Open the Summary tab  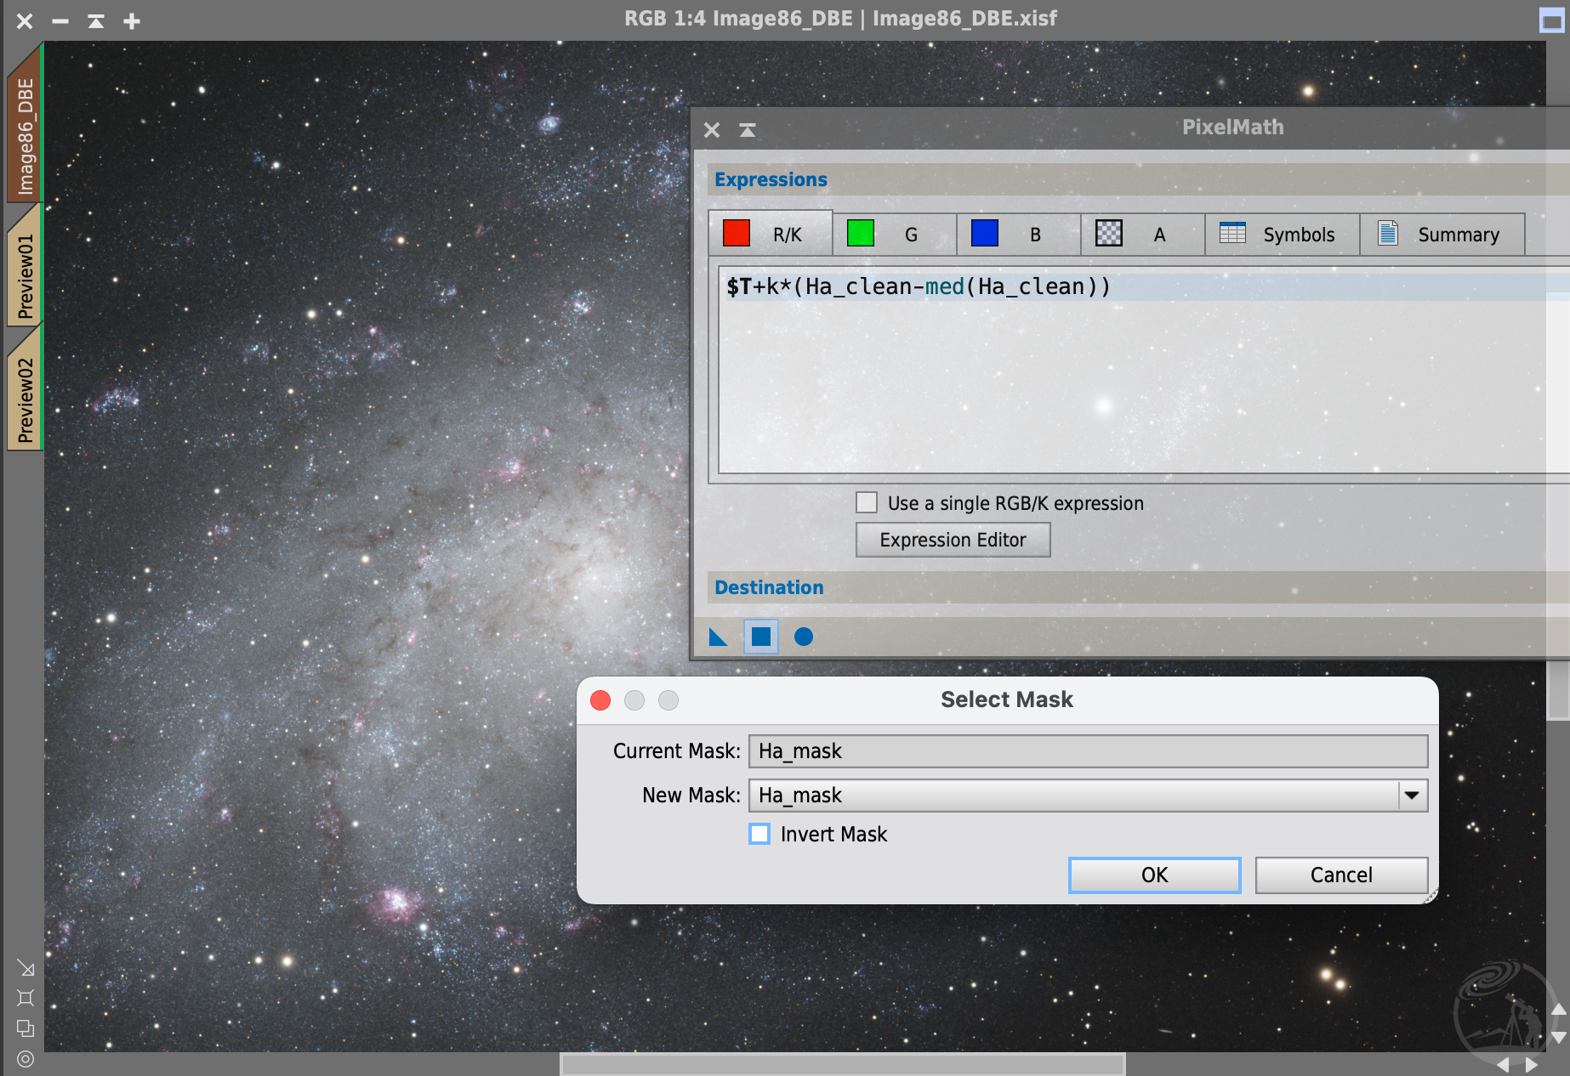click(x=1442, y=235)
